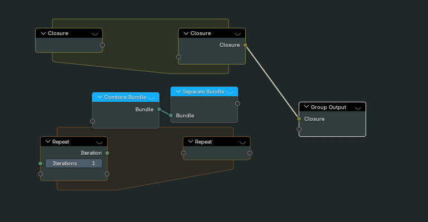428x222 pixels.
Task: Collapse the Combine Bundle node
Action: (x=100, y=97)
